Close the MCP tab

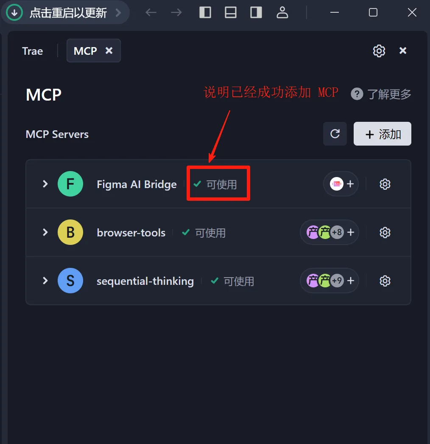point(109,51)
